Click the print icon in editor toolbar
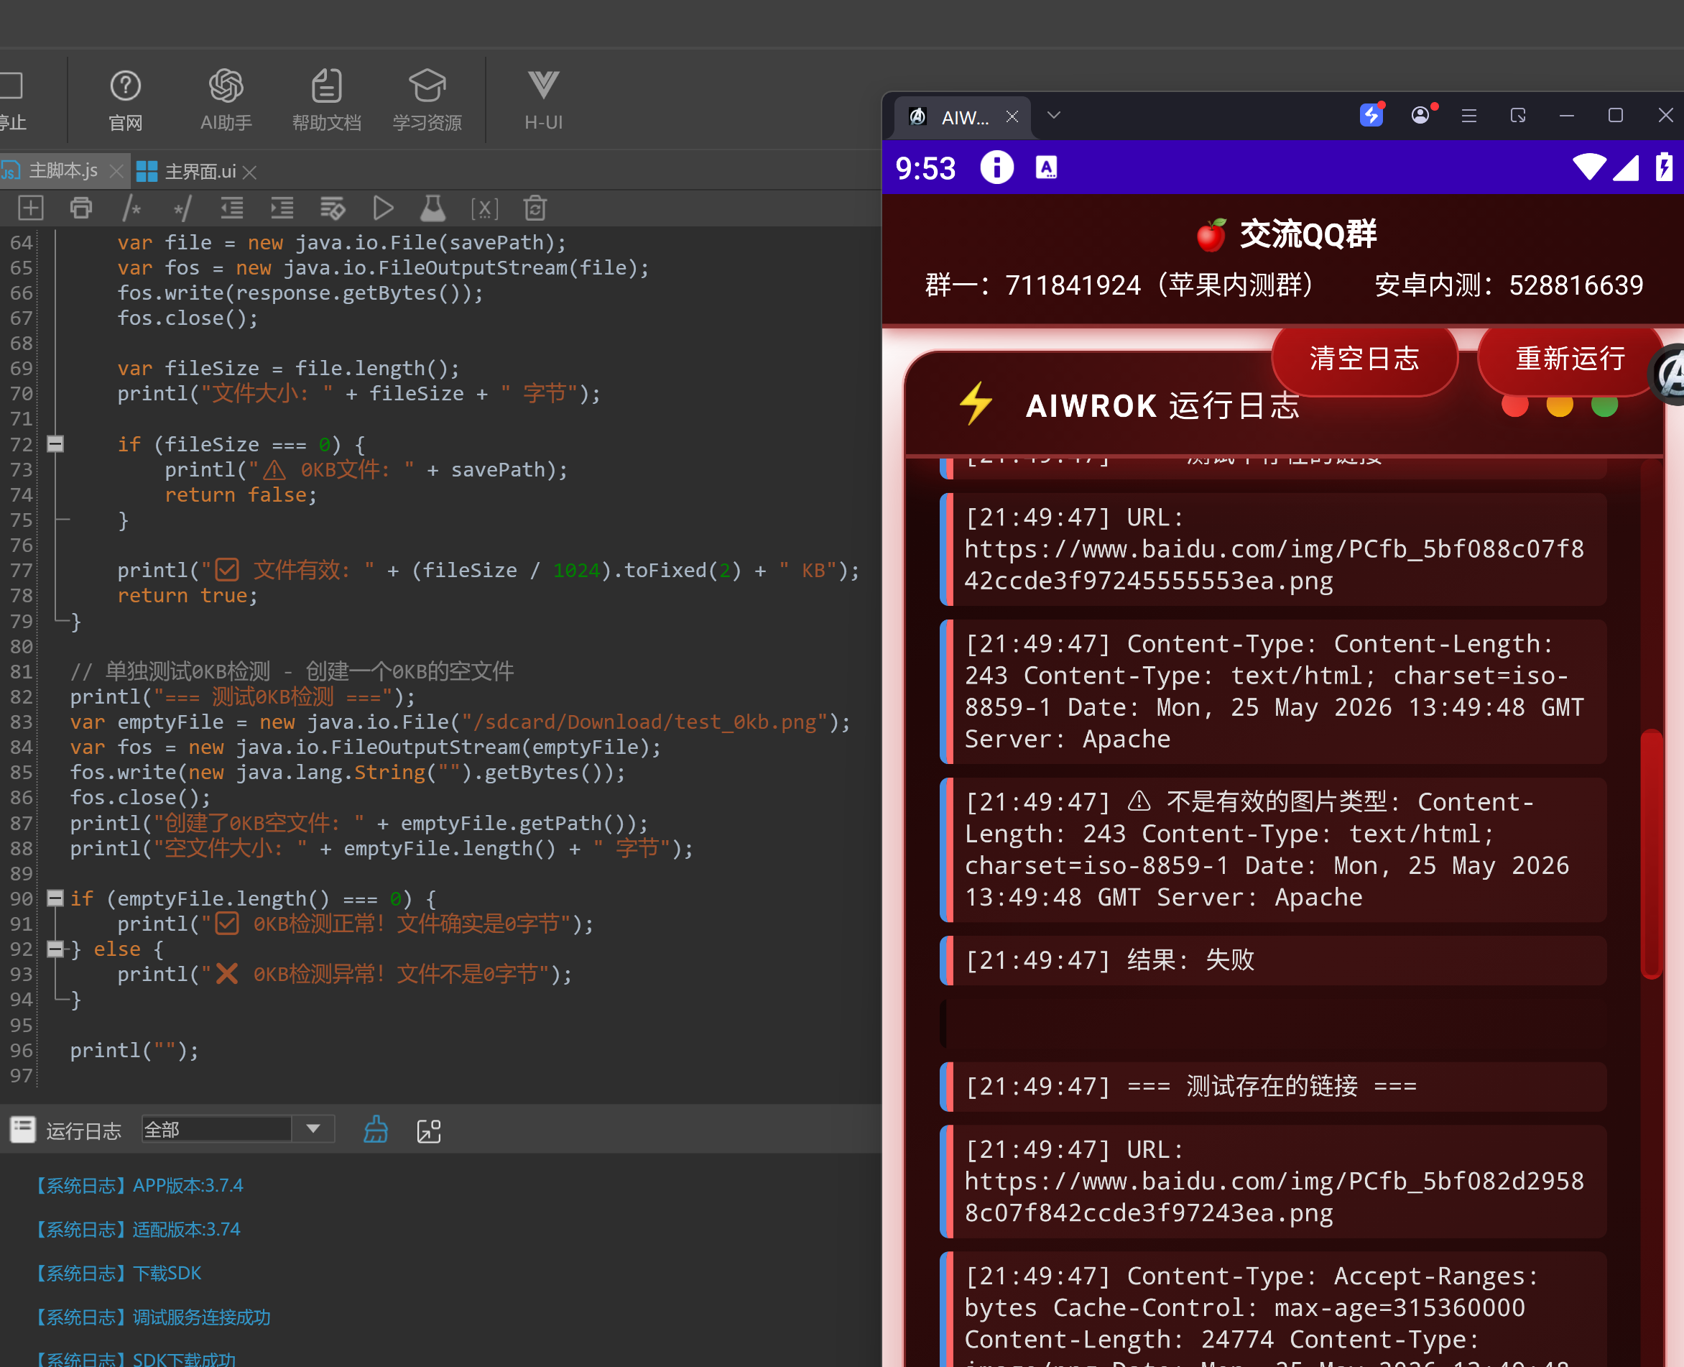Screen dimensions: 1684x1367 coord(81,208)
